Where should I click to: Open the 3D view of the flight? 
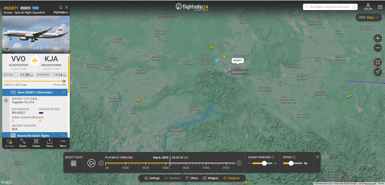(x=9, y=143)
